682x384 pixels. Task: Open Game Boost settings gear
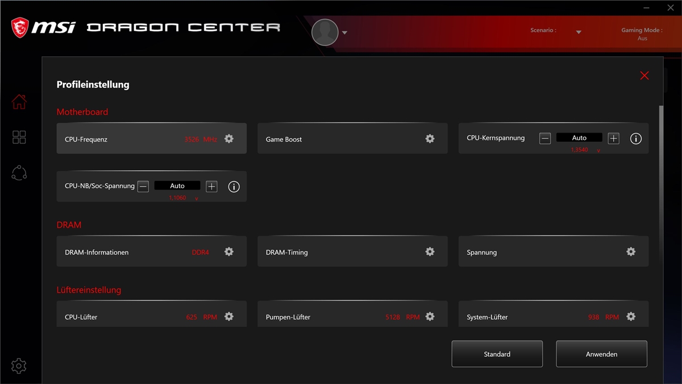point(430,139)
